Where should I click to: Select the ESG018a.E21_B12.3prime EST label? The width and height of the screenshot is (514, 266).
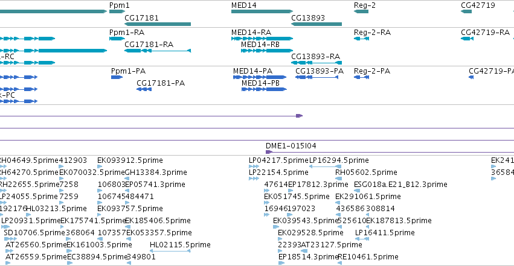[400, 185]
